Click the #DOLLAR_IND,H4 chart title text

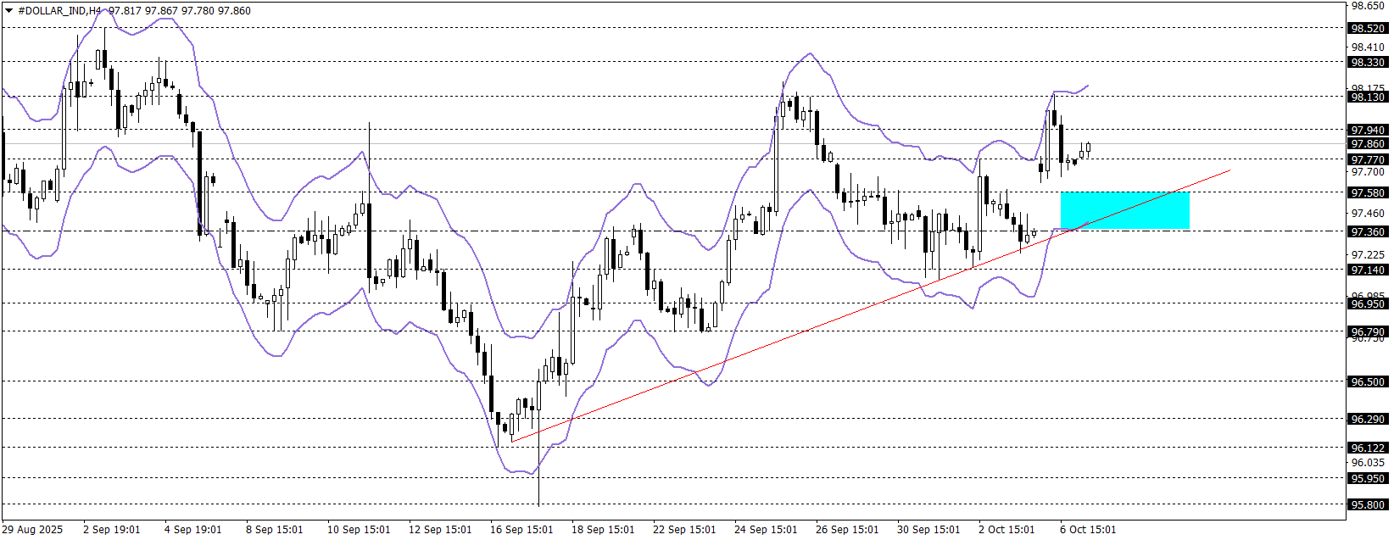(59, 11)
